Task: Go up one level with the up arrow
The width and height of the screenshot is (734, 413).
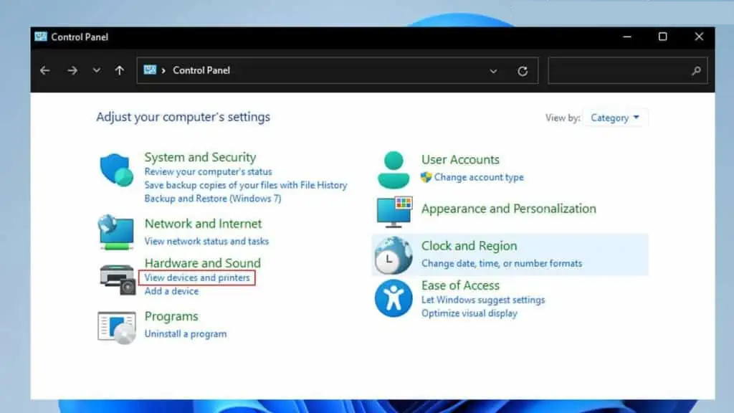Action: [x=120, y=71]
